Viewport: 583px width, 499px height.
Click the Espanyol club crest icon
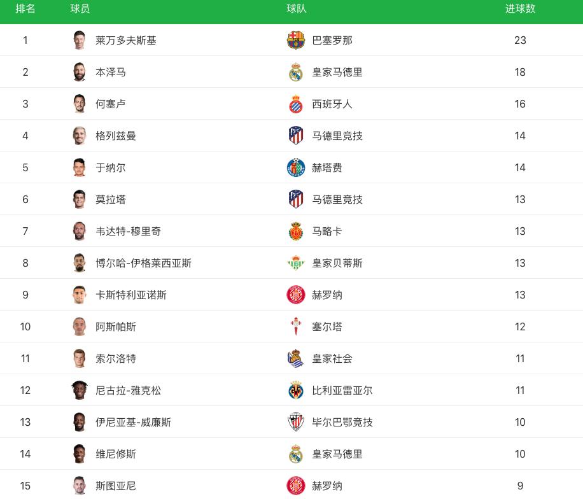tap(296, 104)
